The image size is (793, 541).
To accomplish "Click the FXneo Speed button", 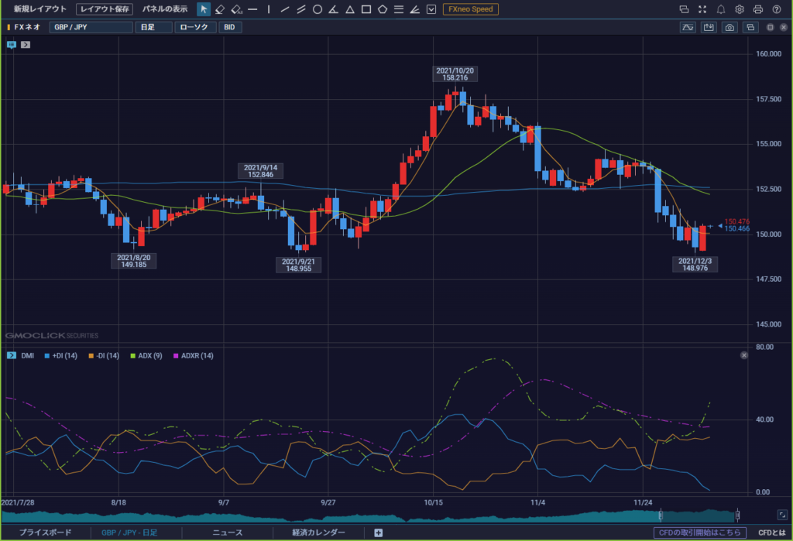I will click(470, 9).
